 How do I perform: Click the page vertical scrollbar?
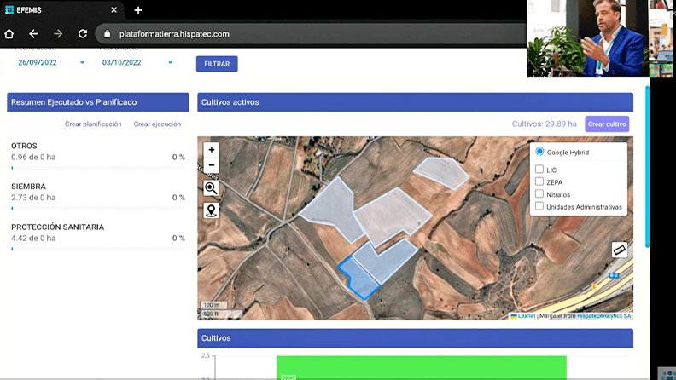coord(647,166)
